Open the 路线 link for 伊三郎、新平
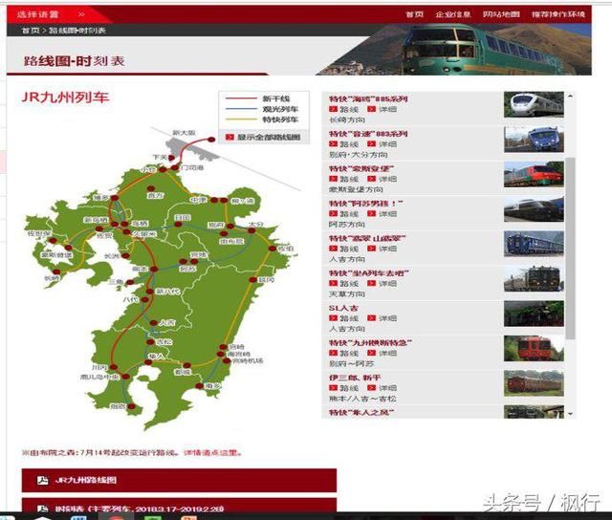 pos(344,388)
